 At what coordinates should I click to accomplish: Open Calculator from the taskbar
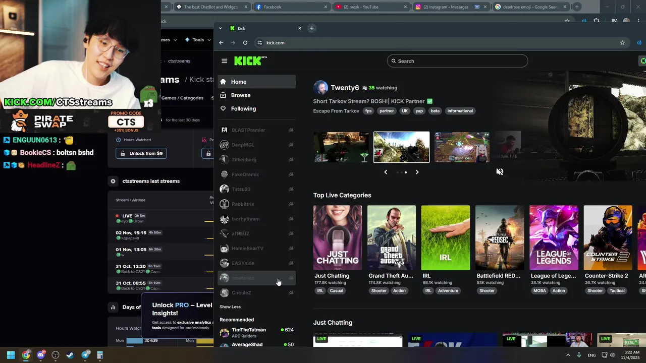[x=100, y=355]
